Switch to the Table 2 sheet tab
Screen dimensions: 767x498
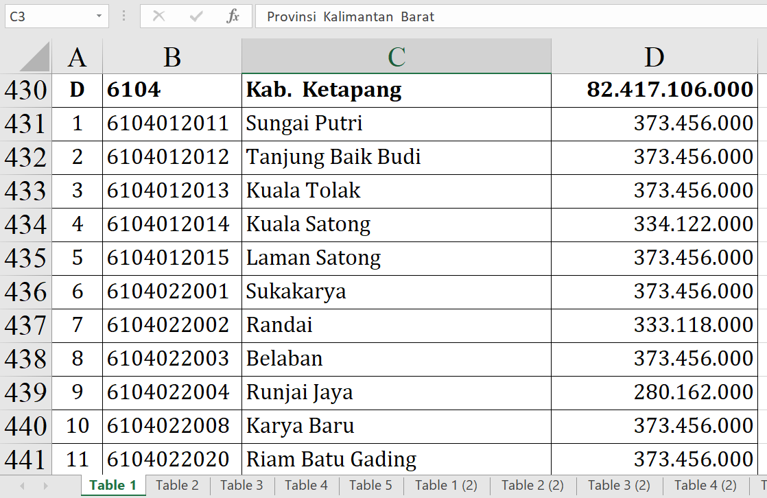[177, 486]
